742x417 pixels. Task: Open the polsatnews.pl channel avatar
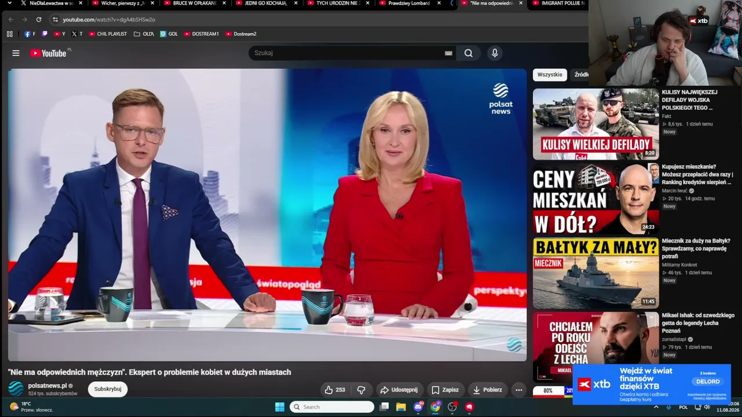[x=16, y=389]
